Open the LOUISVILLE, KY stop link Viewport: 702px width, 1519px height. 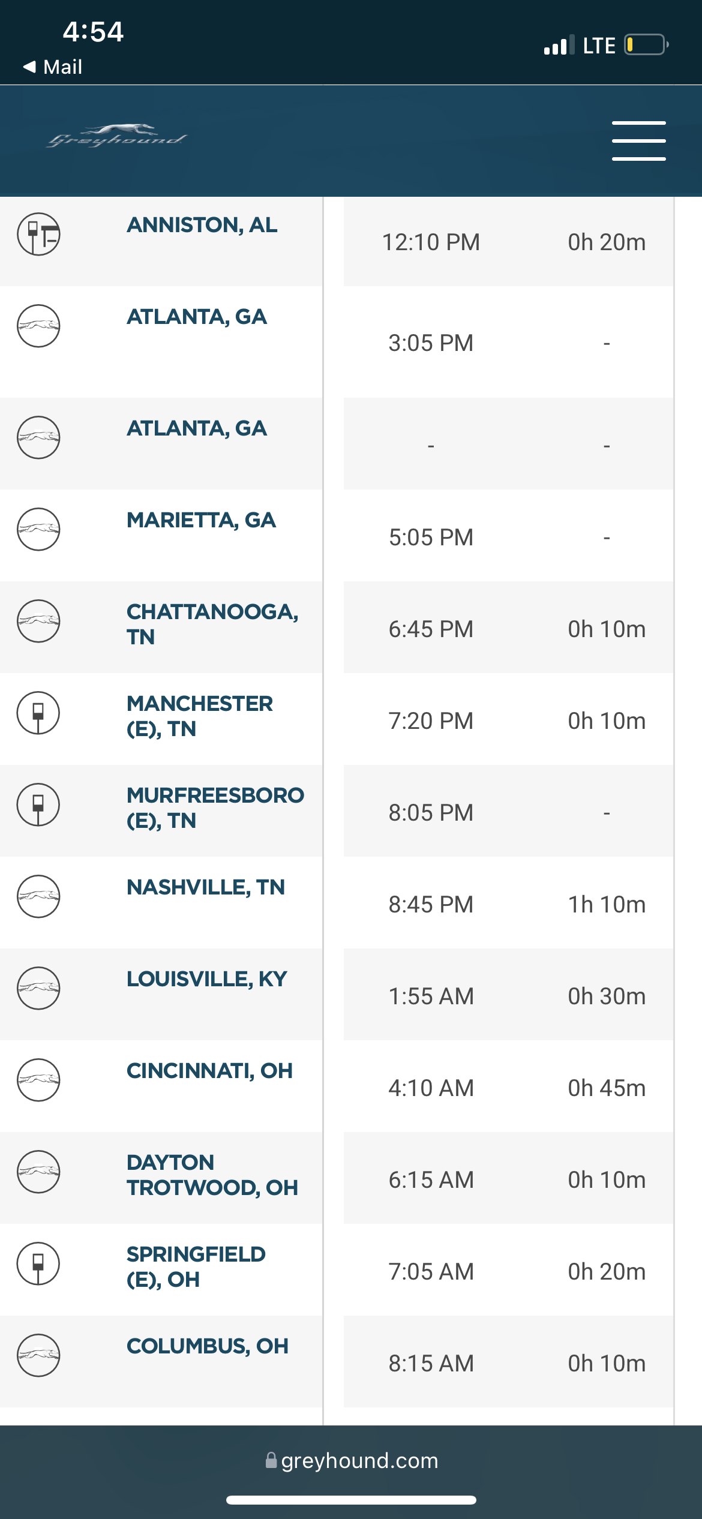(207, 979)
